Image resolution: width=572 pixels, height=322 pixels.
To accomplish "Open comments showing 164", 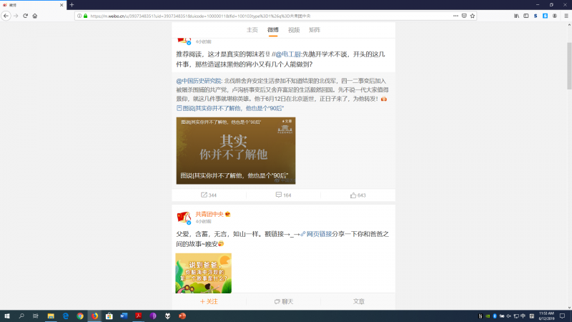I will click(x=283, y=195).
